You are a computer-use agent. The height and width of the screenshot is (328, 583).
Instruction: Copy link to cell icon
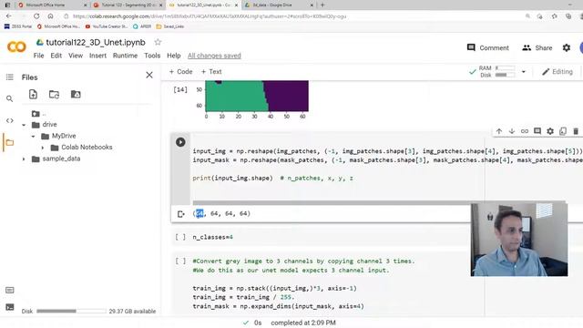point(525,131)
